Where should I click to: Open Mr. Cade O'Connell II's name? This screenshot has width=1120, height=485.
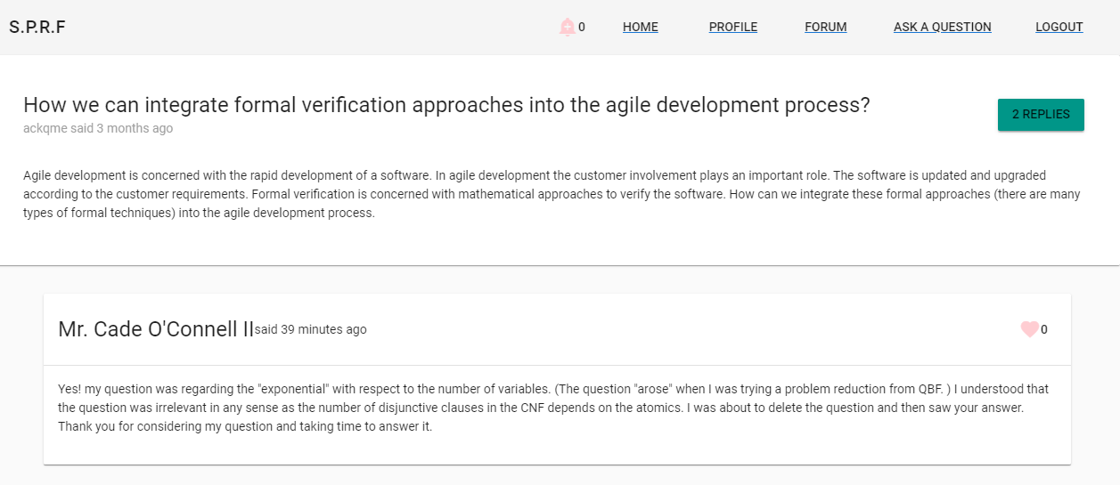(x=156, y=329)
